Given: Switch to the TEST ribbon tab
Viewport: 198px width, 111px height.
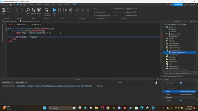Looking at the screenshot, I should 53,5.
